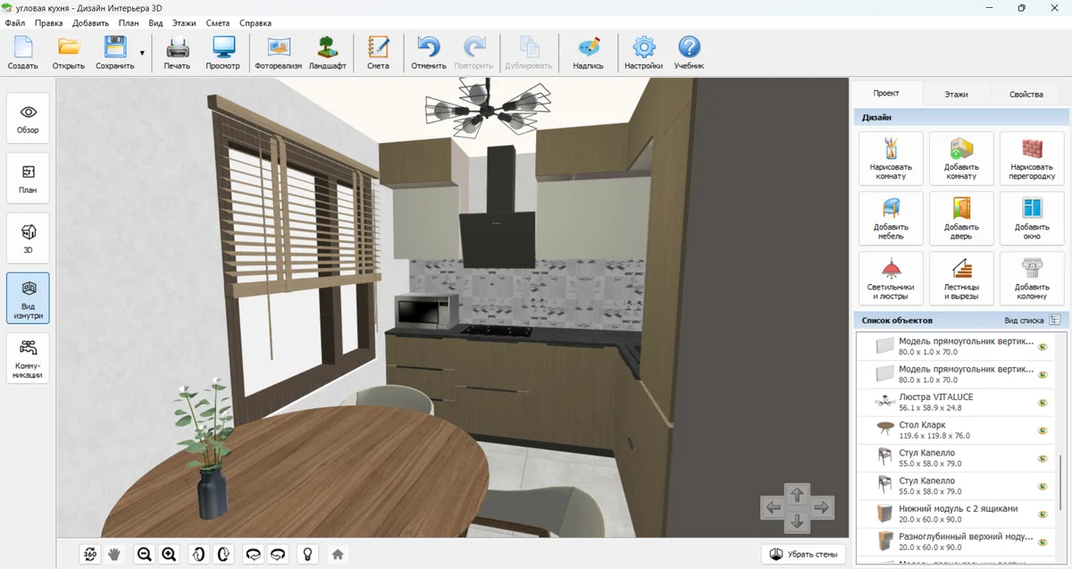Image resolution: width=1072 pixels, height=569 pixels.
Task: Hide Нижний модуль с 2 ящиками
Action: pyautogui.click(x=1042, y=515)
